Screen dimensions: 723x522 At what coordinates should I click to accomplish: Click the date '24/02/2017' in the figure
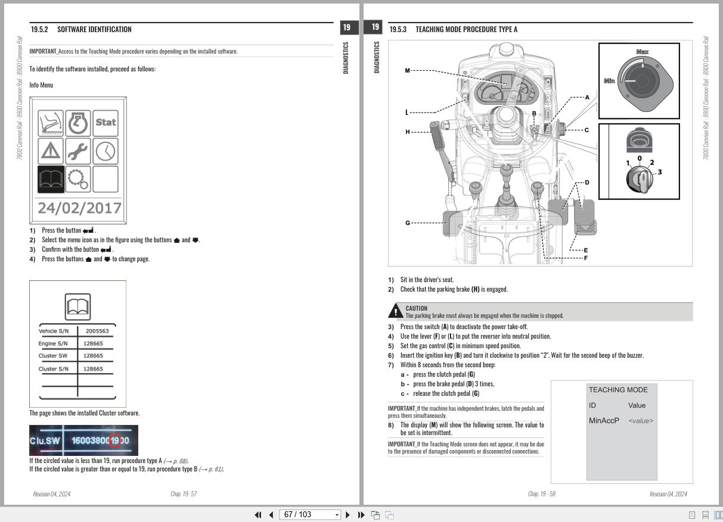coord(79,208)
